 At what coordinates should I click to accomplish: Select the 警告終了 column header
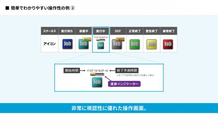(x=152, y=31)
